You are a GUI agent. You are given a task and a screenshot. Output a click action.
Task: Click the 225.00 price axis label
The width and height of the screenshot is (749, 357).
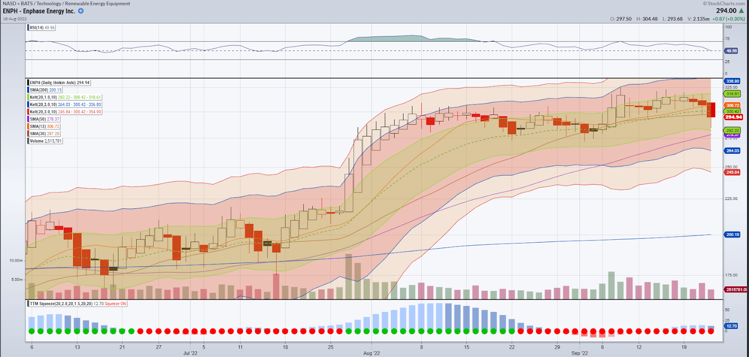pyautogui.click(x=731, y=199)
